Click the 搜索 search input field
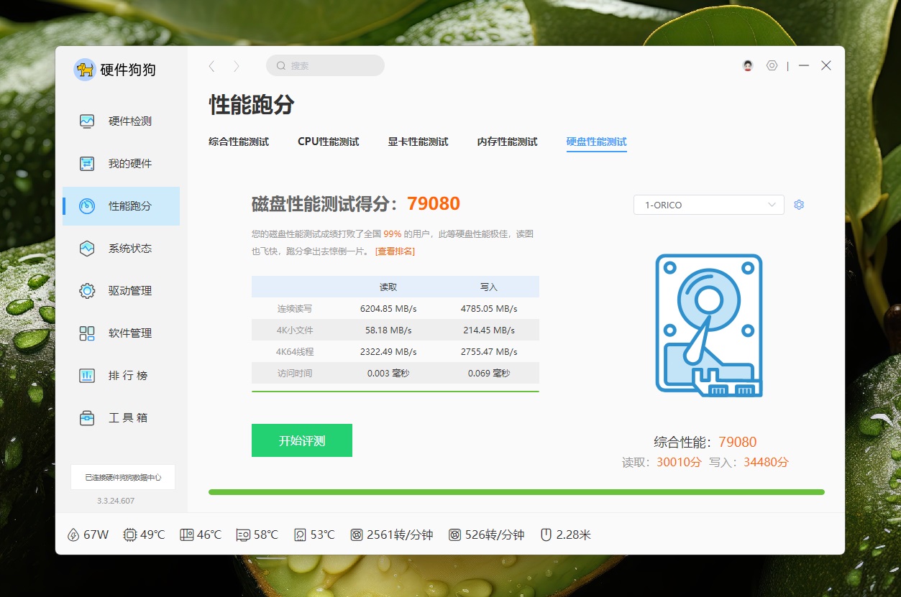 coord(325,65)
